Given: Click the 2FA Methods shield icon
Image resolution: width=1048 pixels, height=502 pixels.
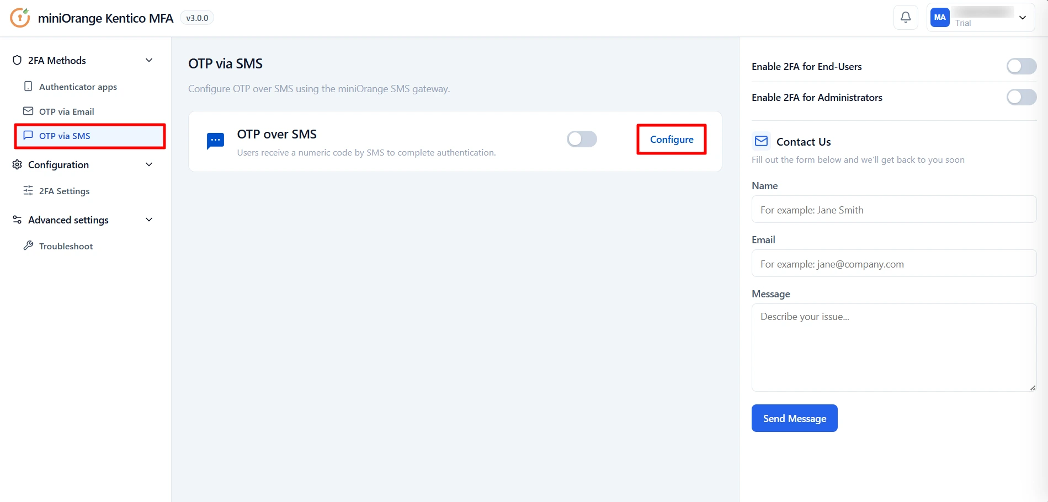Looking at the screenshot, I should coord(17,60).
